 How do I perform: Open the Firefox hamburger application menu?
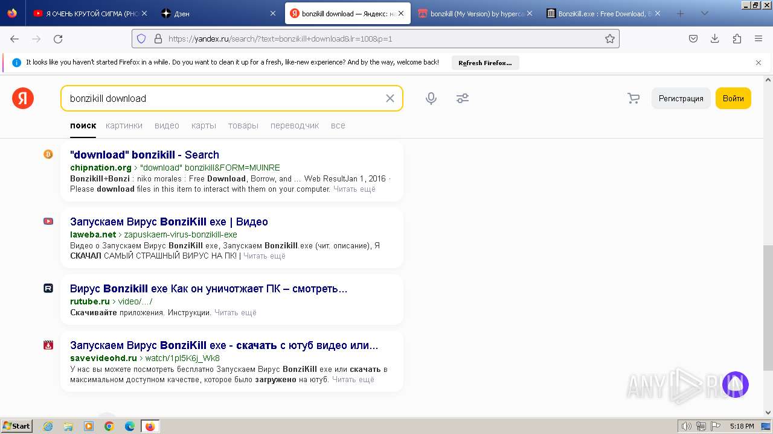coord(759,39)
